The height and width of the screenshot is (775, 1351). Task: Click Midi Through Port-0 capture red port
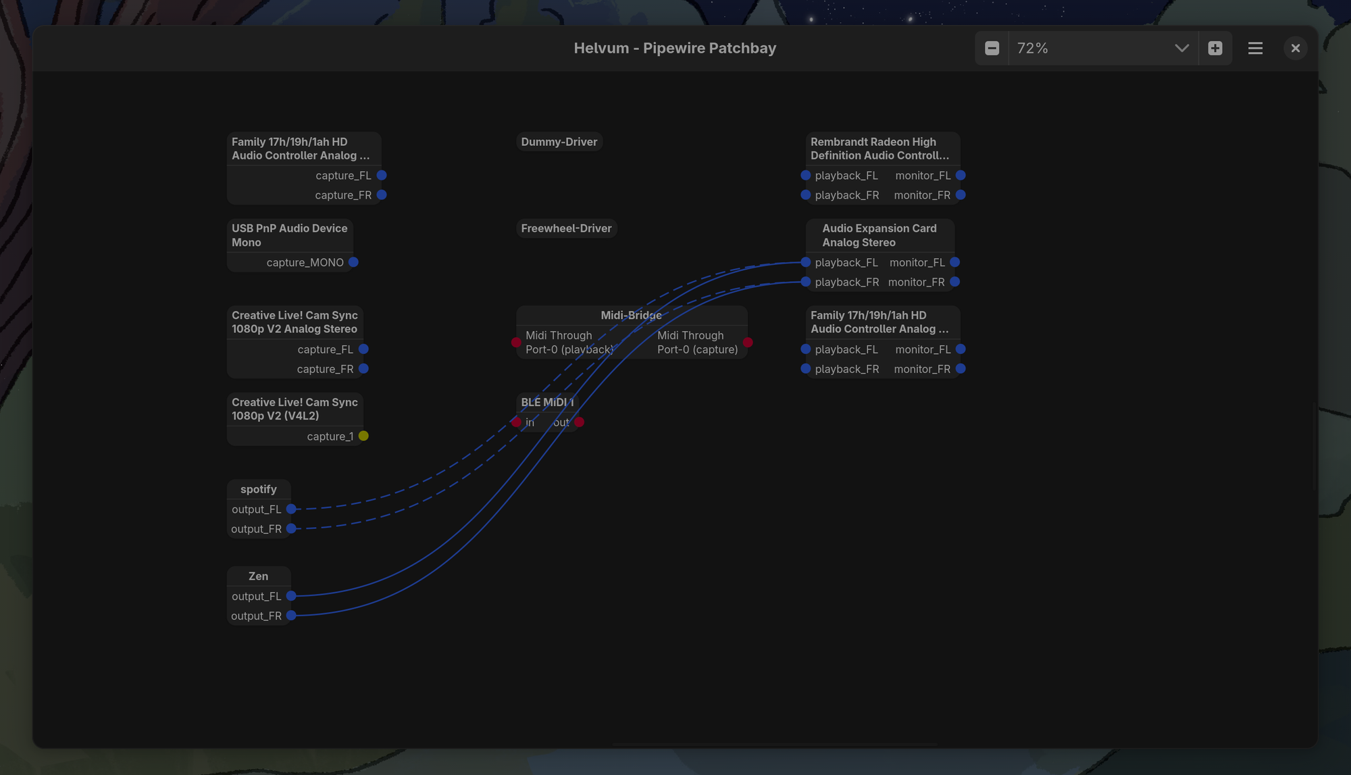(748, 343)
